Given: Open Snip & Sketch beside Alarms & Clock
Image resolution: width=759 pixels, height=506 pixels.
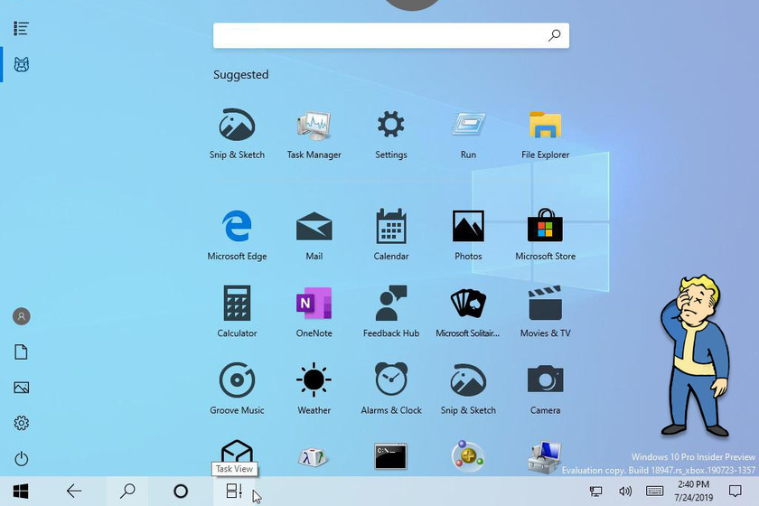Looking at the screenshot, I should pyautogui.click(x=468, y=389).
